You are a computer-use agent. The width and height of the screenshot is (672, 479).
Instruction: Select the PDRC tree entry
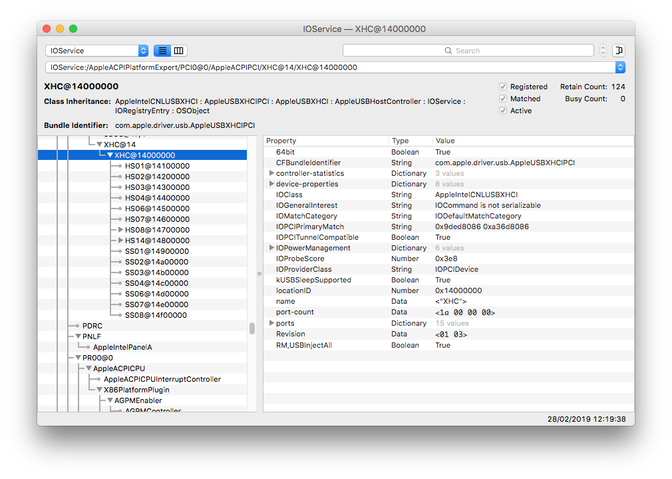92,326
